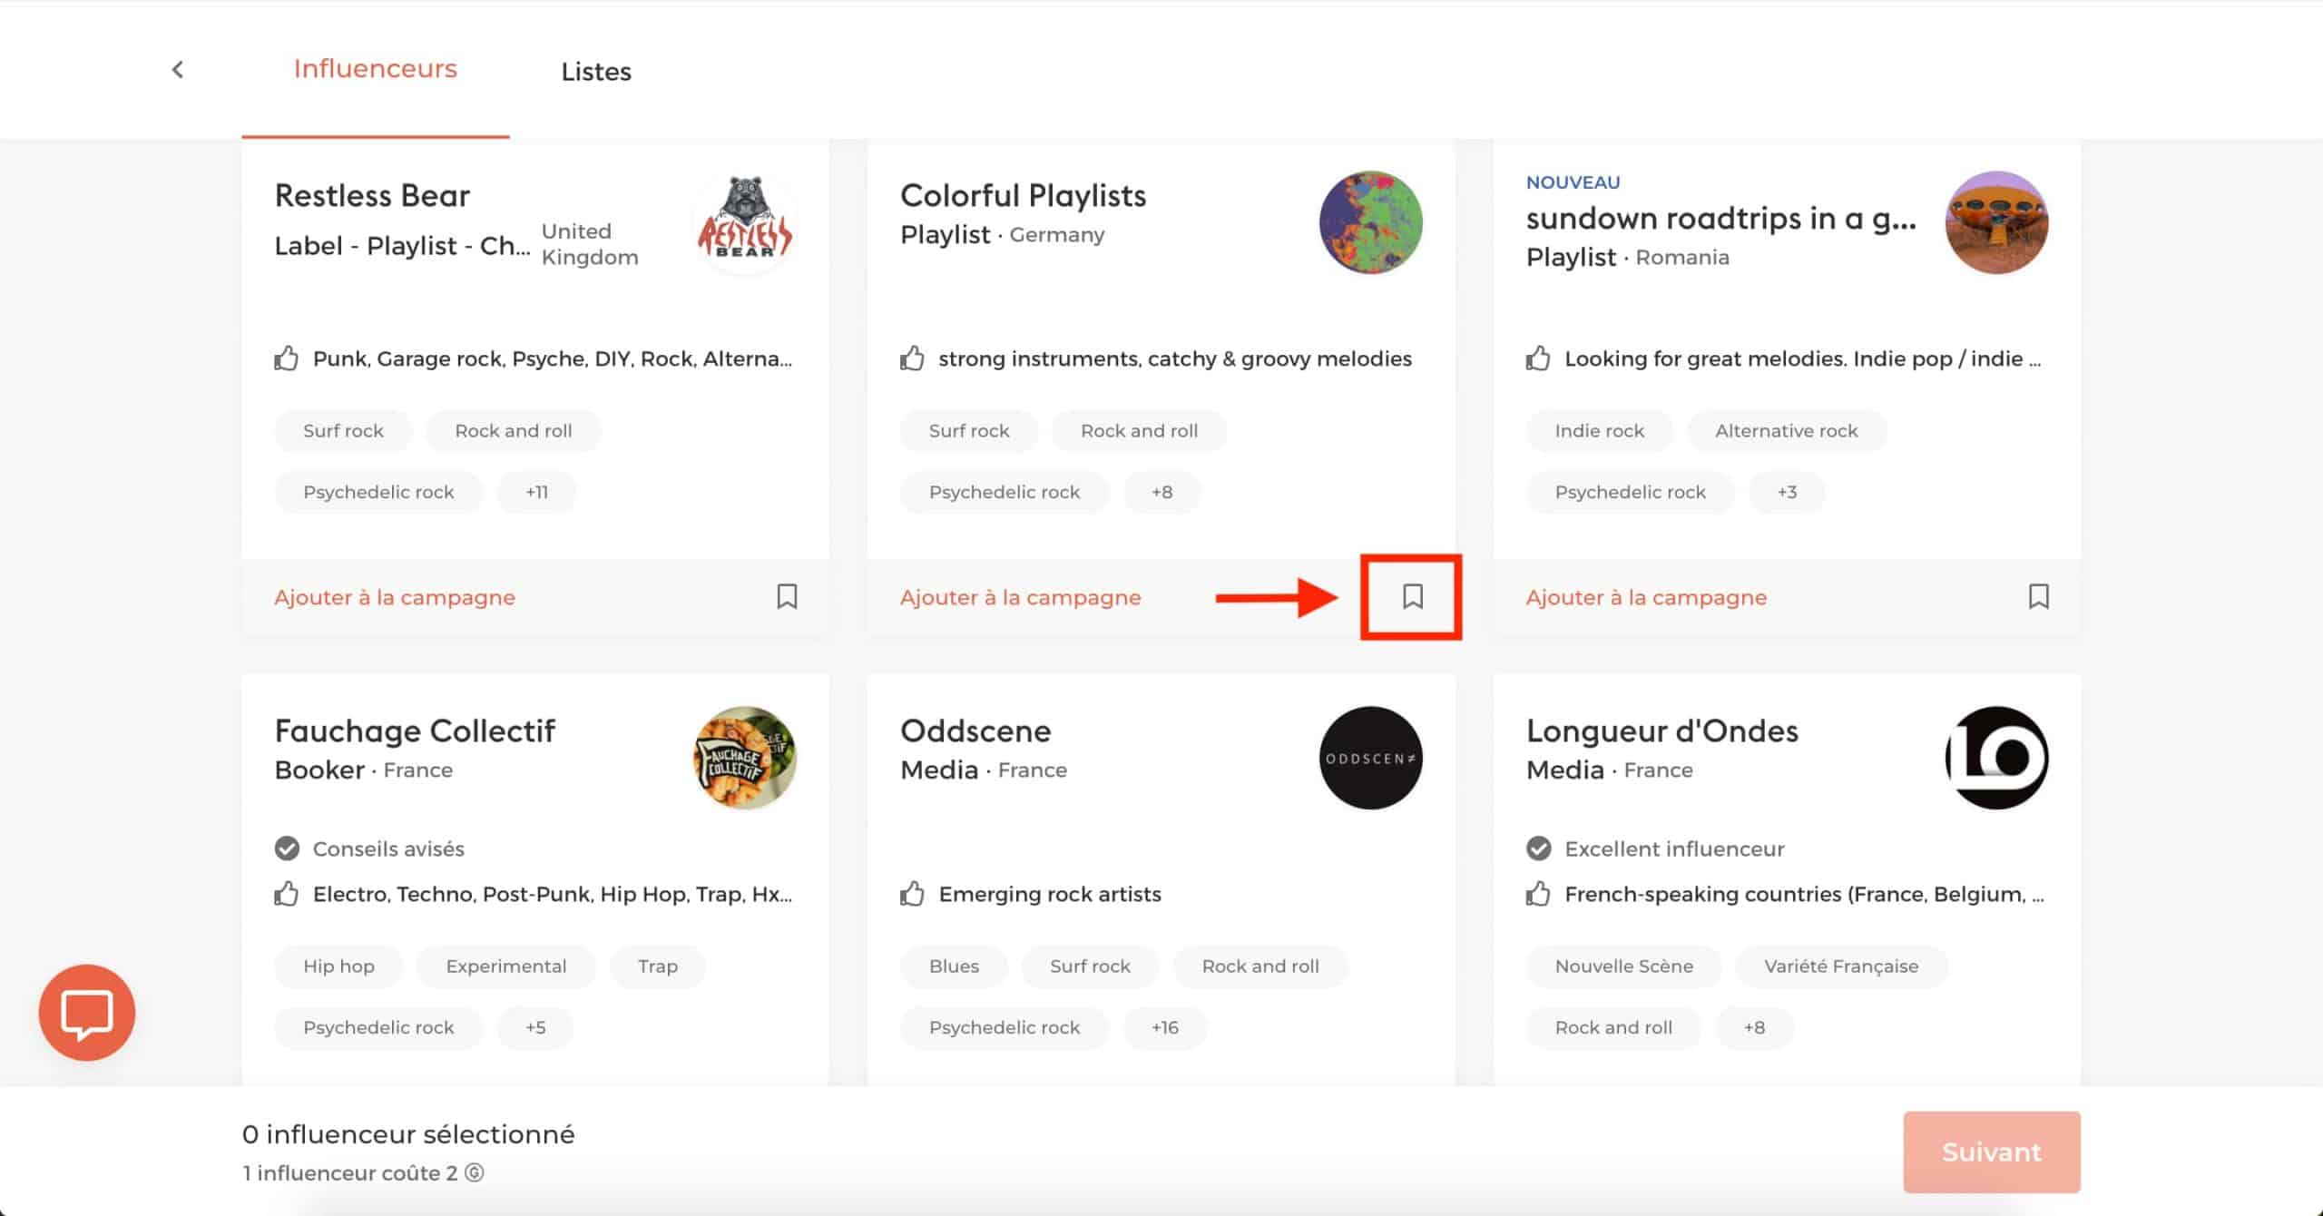Image resolution: width=2323 pixels, height=1216 pixels.
Task: Open Fauchage Collectif avatar image
Action: click(745, 758)
